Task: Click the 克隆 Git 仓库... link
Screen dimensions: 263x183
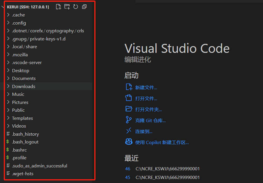Action: [x=150, y=120]
